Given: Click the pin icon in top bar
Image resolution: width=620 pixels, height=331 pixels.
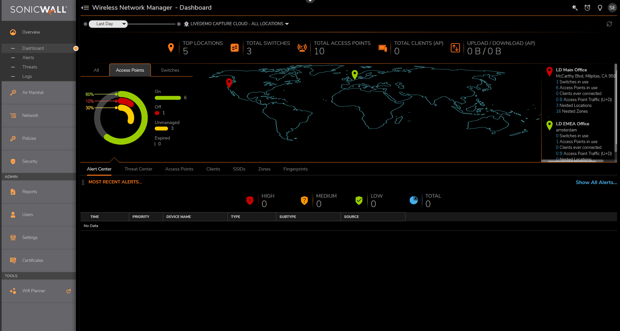Looking at the screenshot, I should (x=575, y=8).
